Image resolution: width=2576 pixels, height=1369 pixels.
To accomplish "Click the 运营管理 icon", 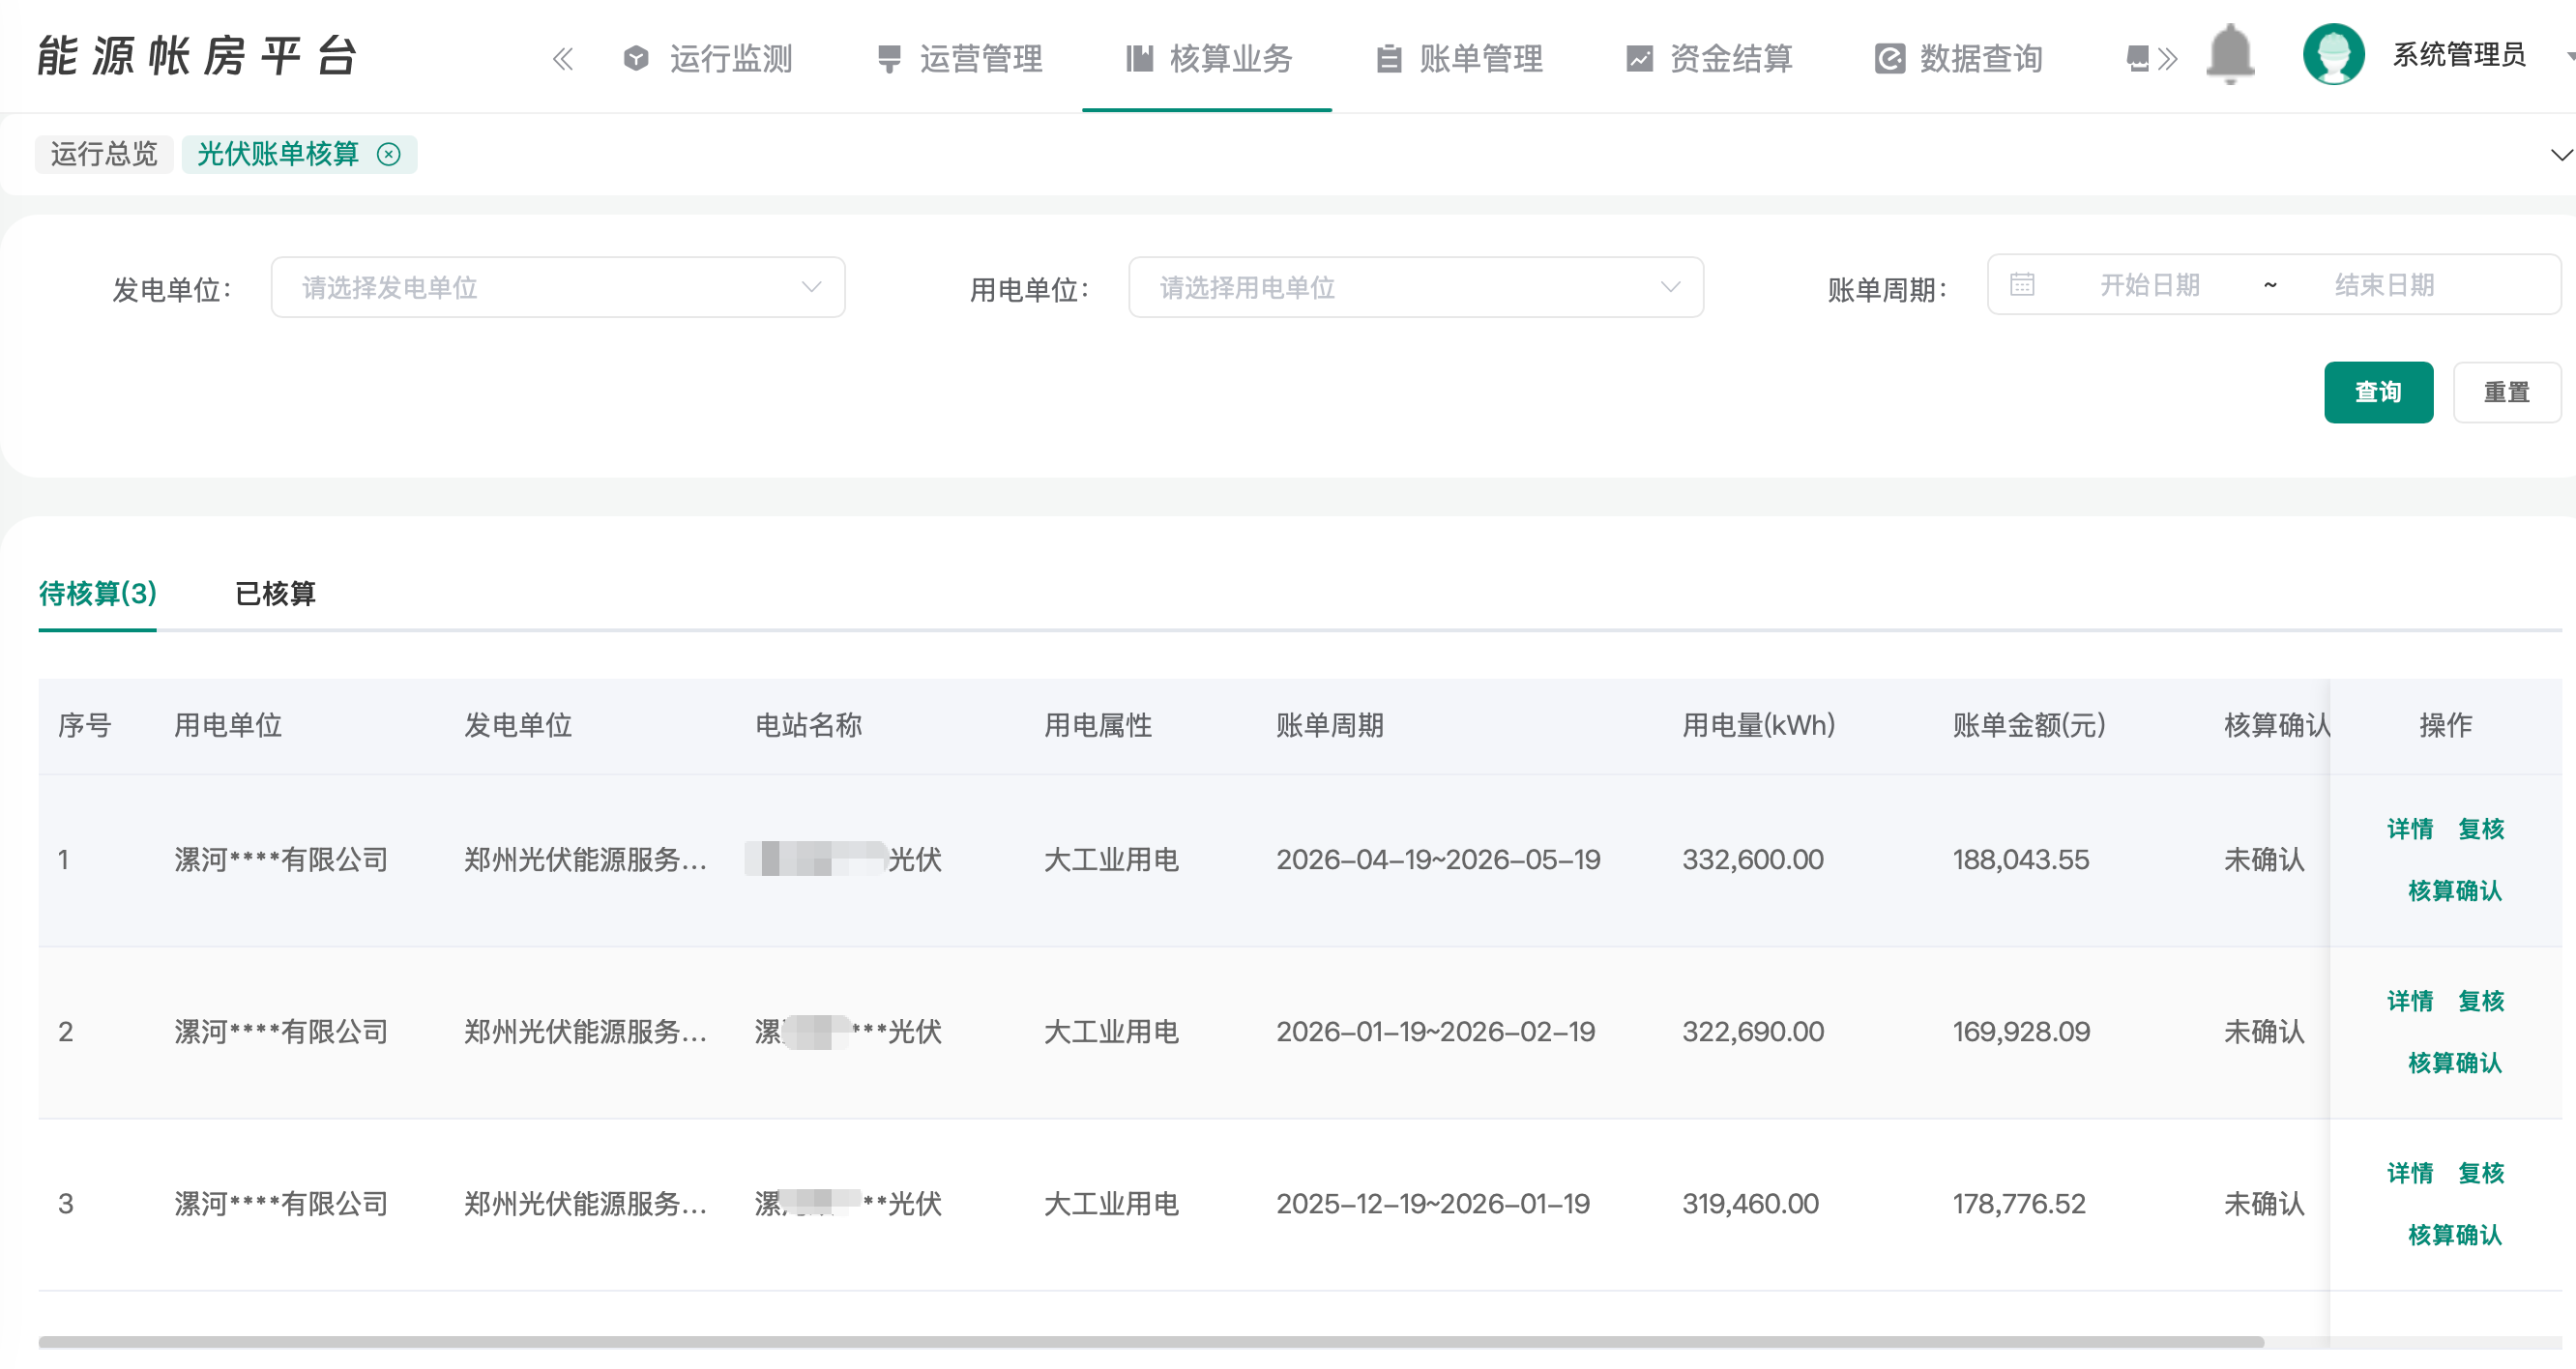I will coord(888,59).
